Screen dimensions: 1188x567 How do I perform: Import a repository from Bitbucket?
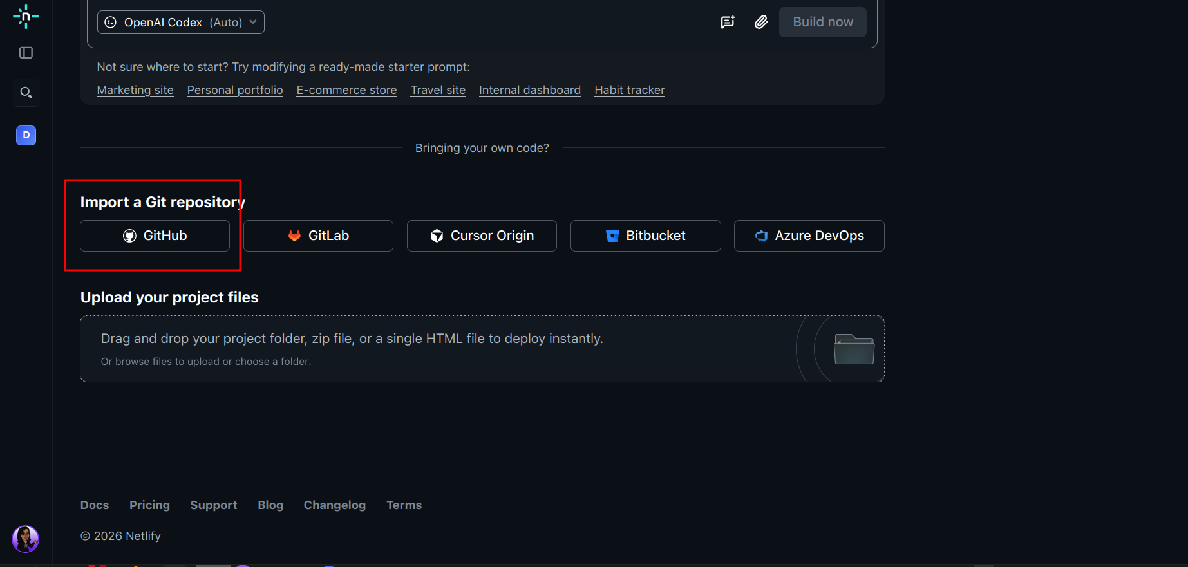645,236
